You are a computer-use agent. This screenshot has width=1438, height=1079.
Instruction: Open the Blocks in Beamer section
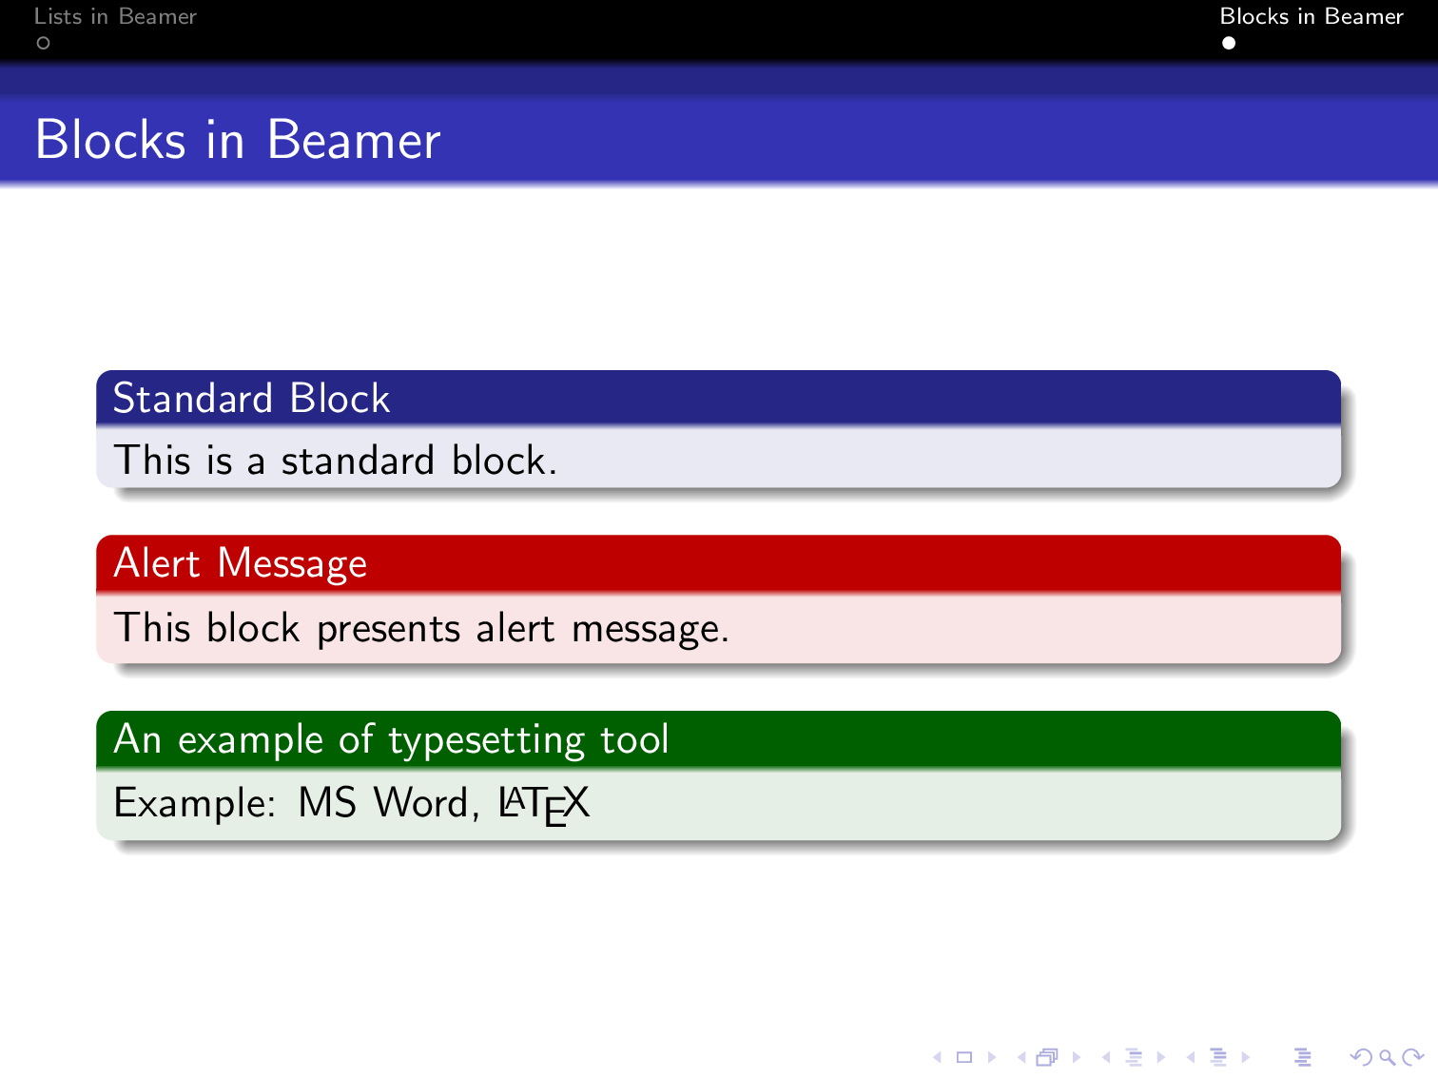pyautogui.click(x=1312, y=16)
